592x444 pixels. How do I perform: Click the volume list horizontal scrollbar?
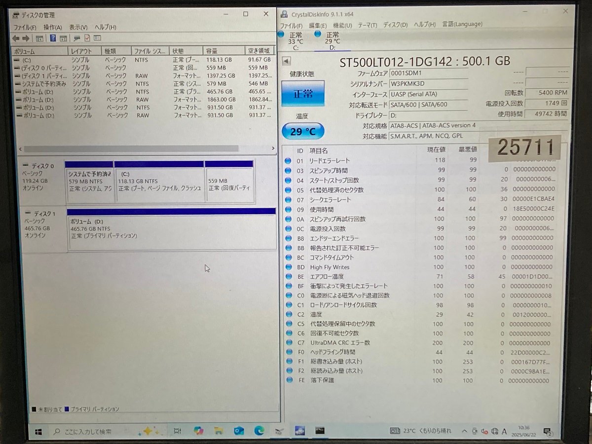131,148
